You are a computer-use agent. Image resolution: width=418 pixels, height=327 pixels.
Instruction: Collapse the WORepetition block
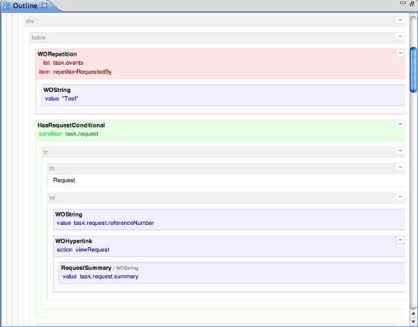pos(400,53)
